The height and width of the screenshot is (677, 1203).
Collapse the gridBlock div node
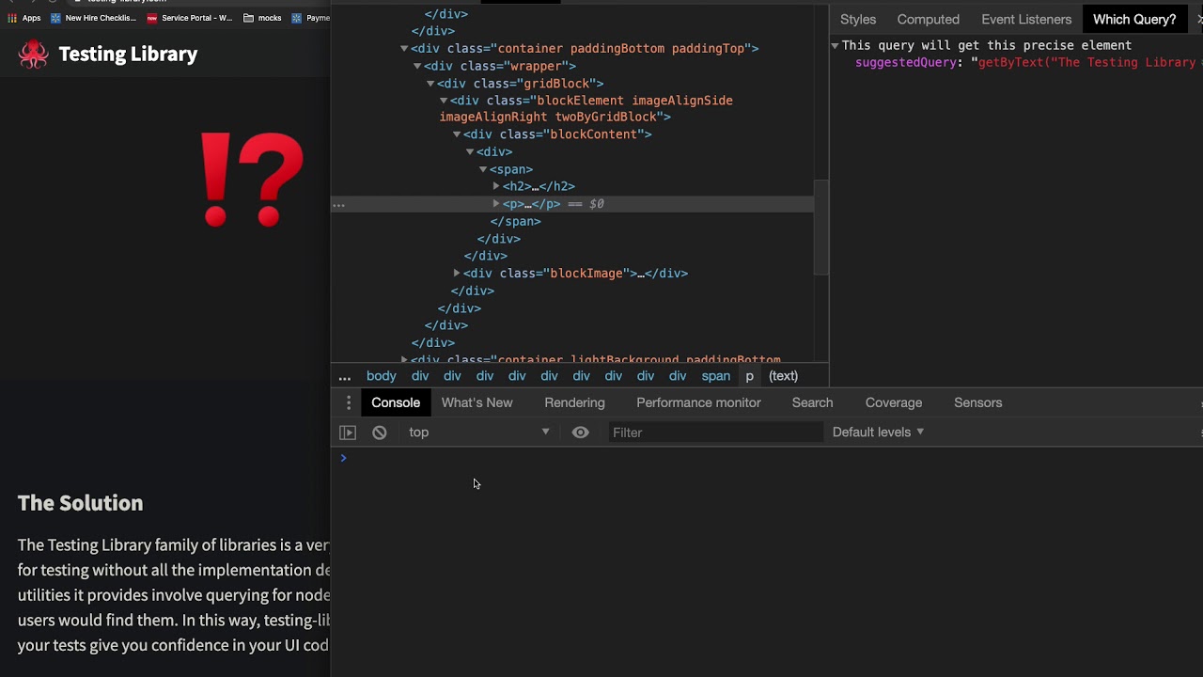tap(430, 84)
